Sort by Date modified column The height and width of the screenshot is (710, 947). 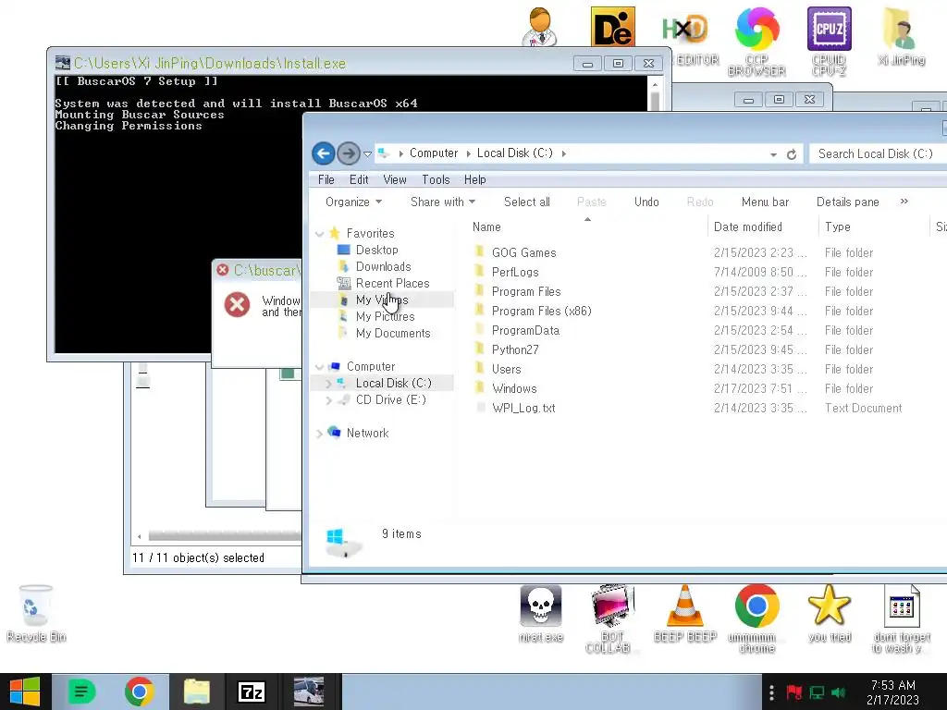pos(748,227)
